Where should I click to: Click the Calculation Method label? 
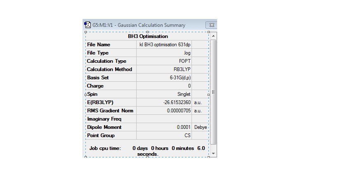pos(109,69)
